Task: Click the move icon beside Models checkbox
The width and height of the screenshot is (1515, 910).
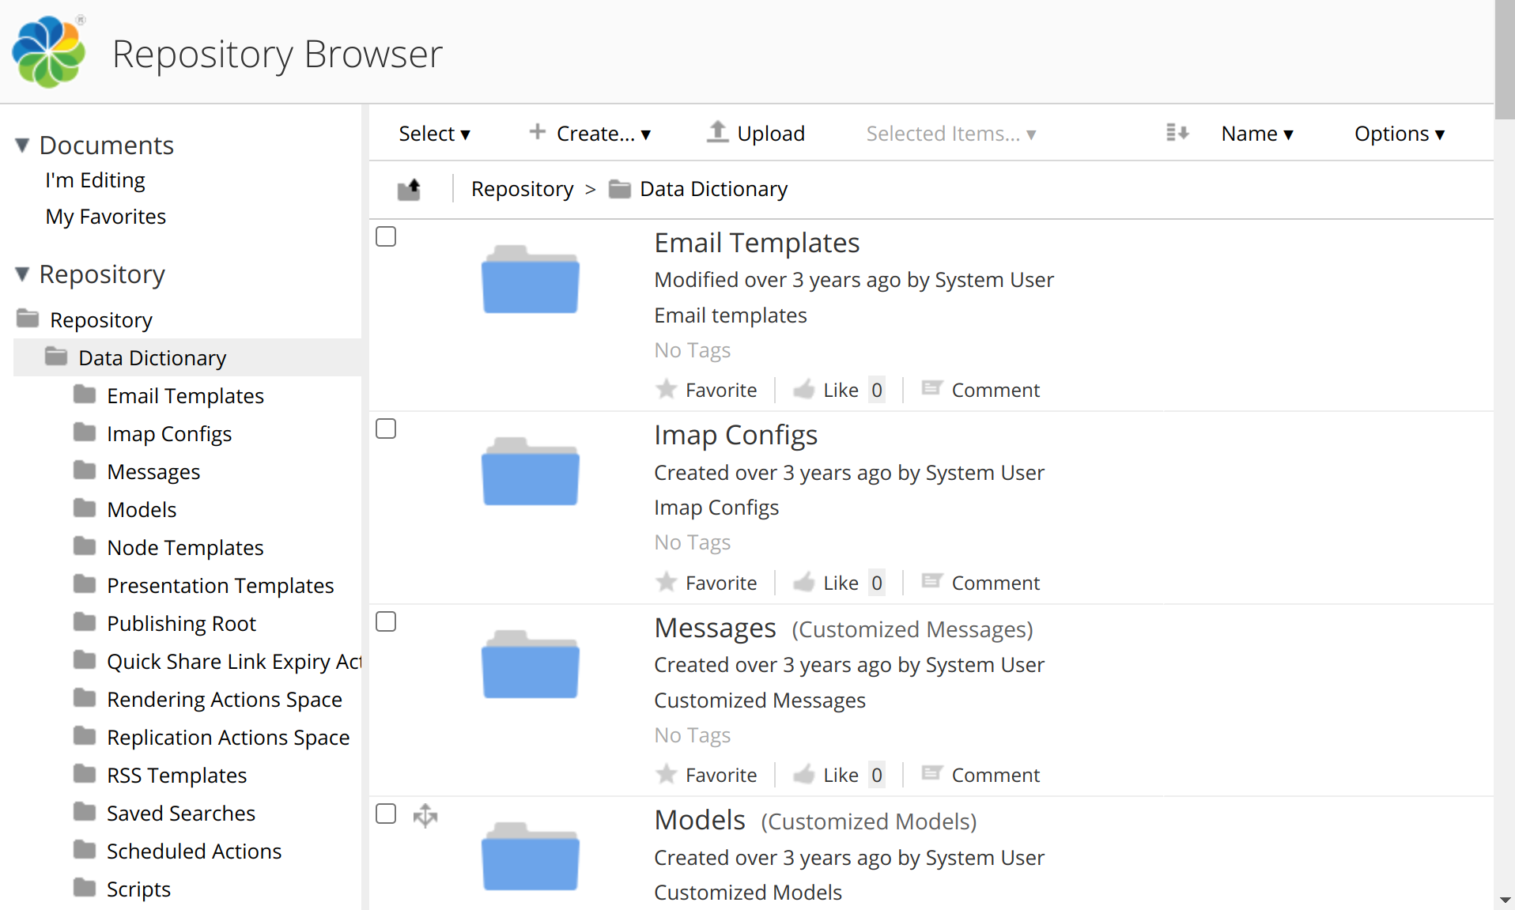Action: (x=425, y=815)
